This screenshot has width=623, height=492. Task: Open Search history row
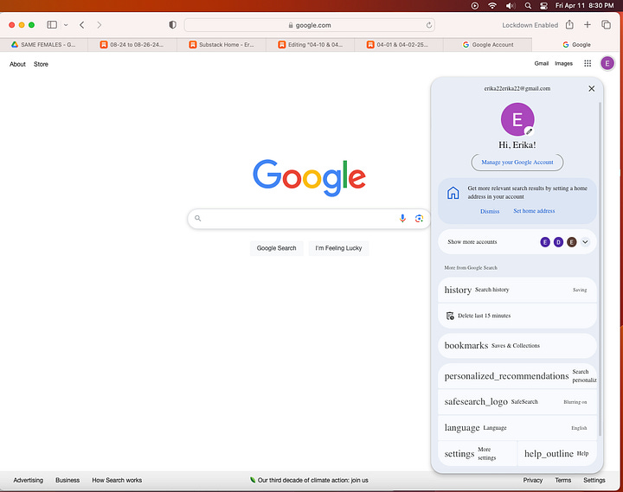517,290
